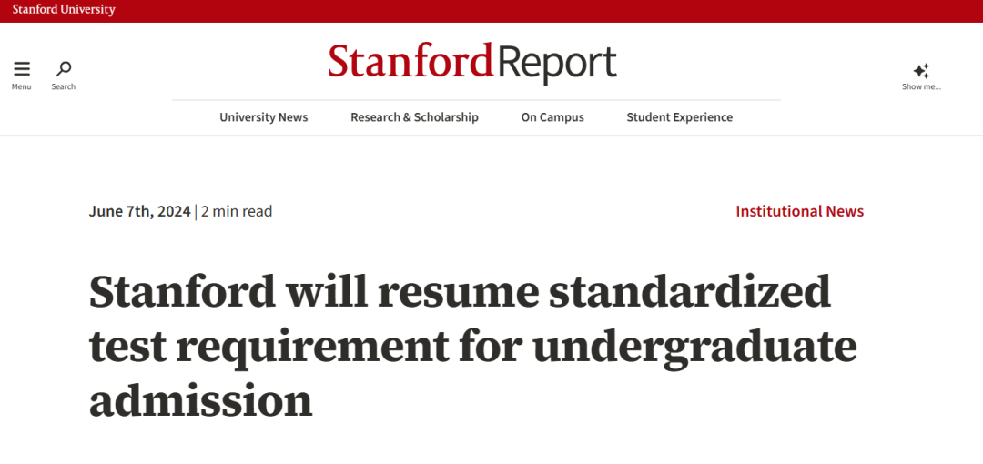Click the article headline text
Screen dimensions: 983x464
coord(460,292)
